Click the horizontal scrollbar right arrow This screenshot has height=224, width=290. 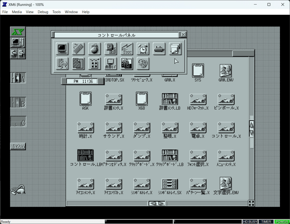pos(161,203)
